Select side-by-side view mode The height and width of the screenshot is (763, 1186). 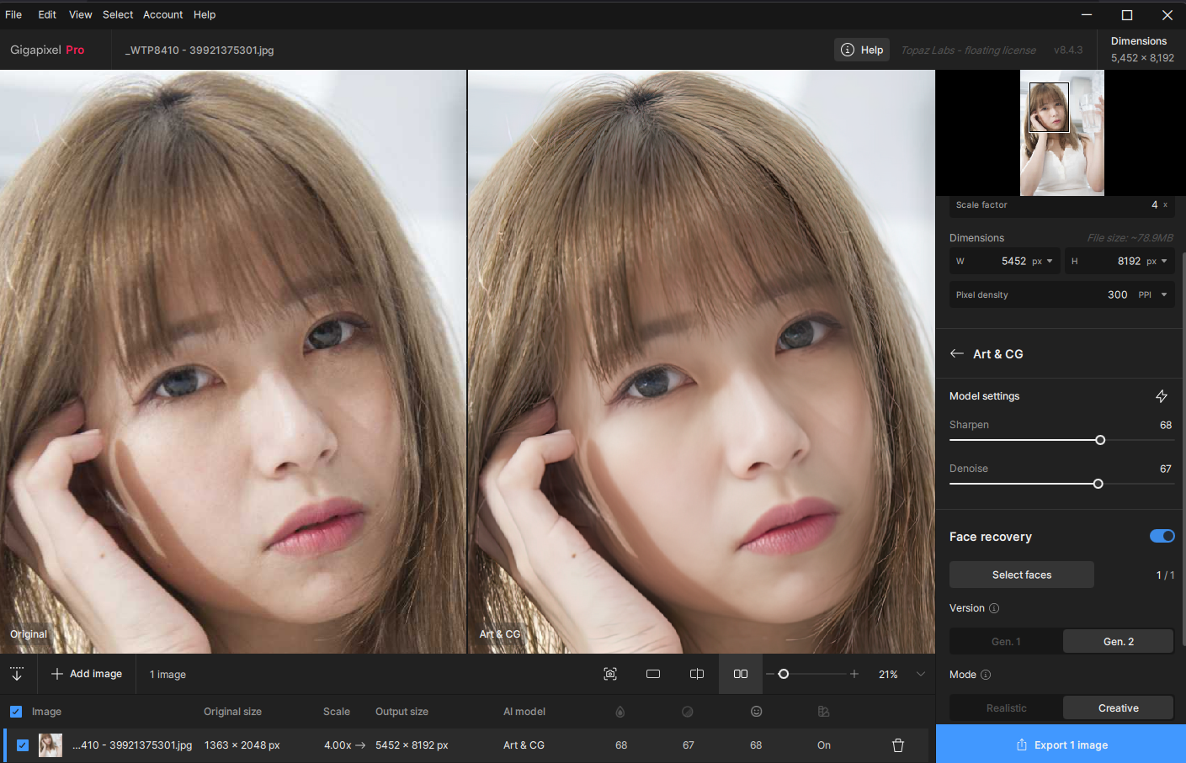(x=741, y=674)
